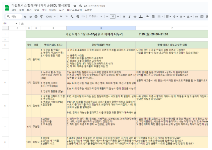Search the menus with 메뉴 box
This screenshot has width=212, height=150.
14,17
